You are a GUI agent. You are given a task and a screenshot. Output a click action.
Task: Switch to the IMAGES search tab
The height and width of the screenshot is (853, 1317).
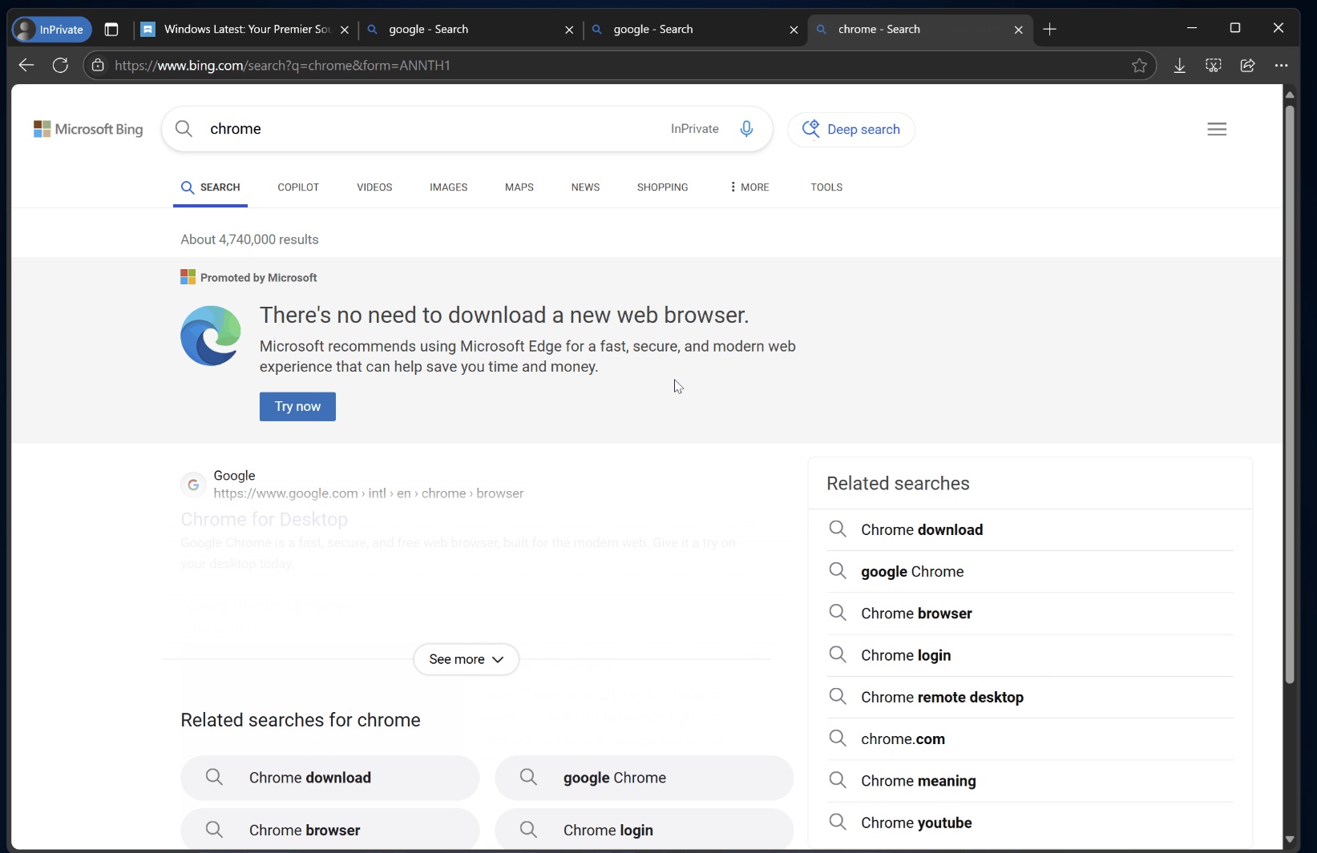coord(448,187)
